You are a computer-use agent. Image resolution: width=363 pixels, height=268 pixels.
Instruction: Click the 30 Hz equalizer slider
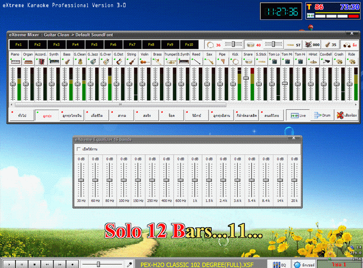tap(81, 180)
